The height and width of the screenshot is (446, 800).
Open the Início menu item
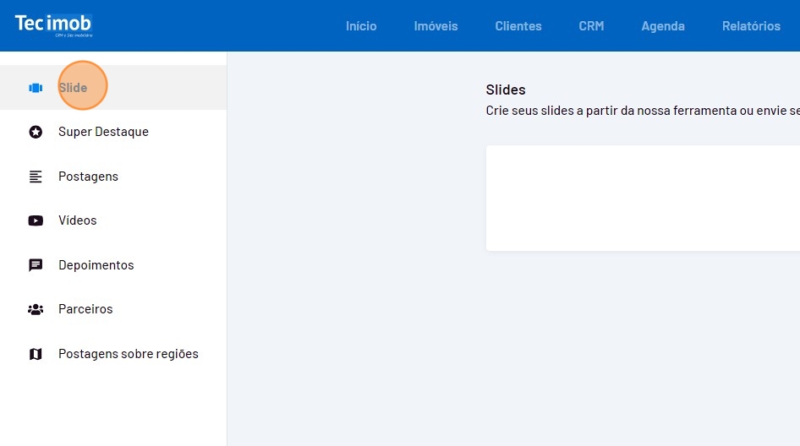[x=361, y=26]
